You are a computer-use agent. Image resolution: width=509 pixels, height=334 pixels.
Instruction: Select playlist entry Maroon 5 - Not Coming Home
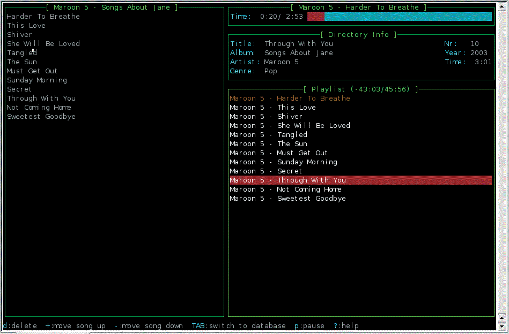pos(286,189)
